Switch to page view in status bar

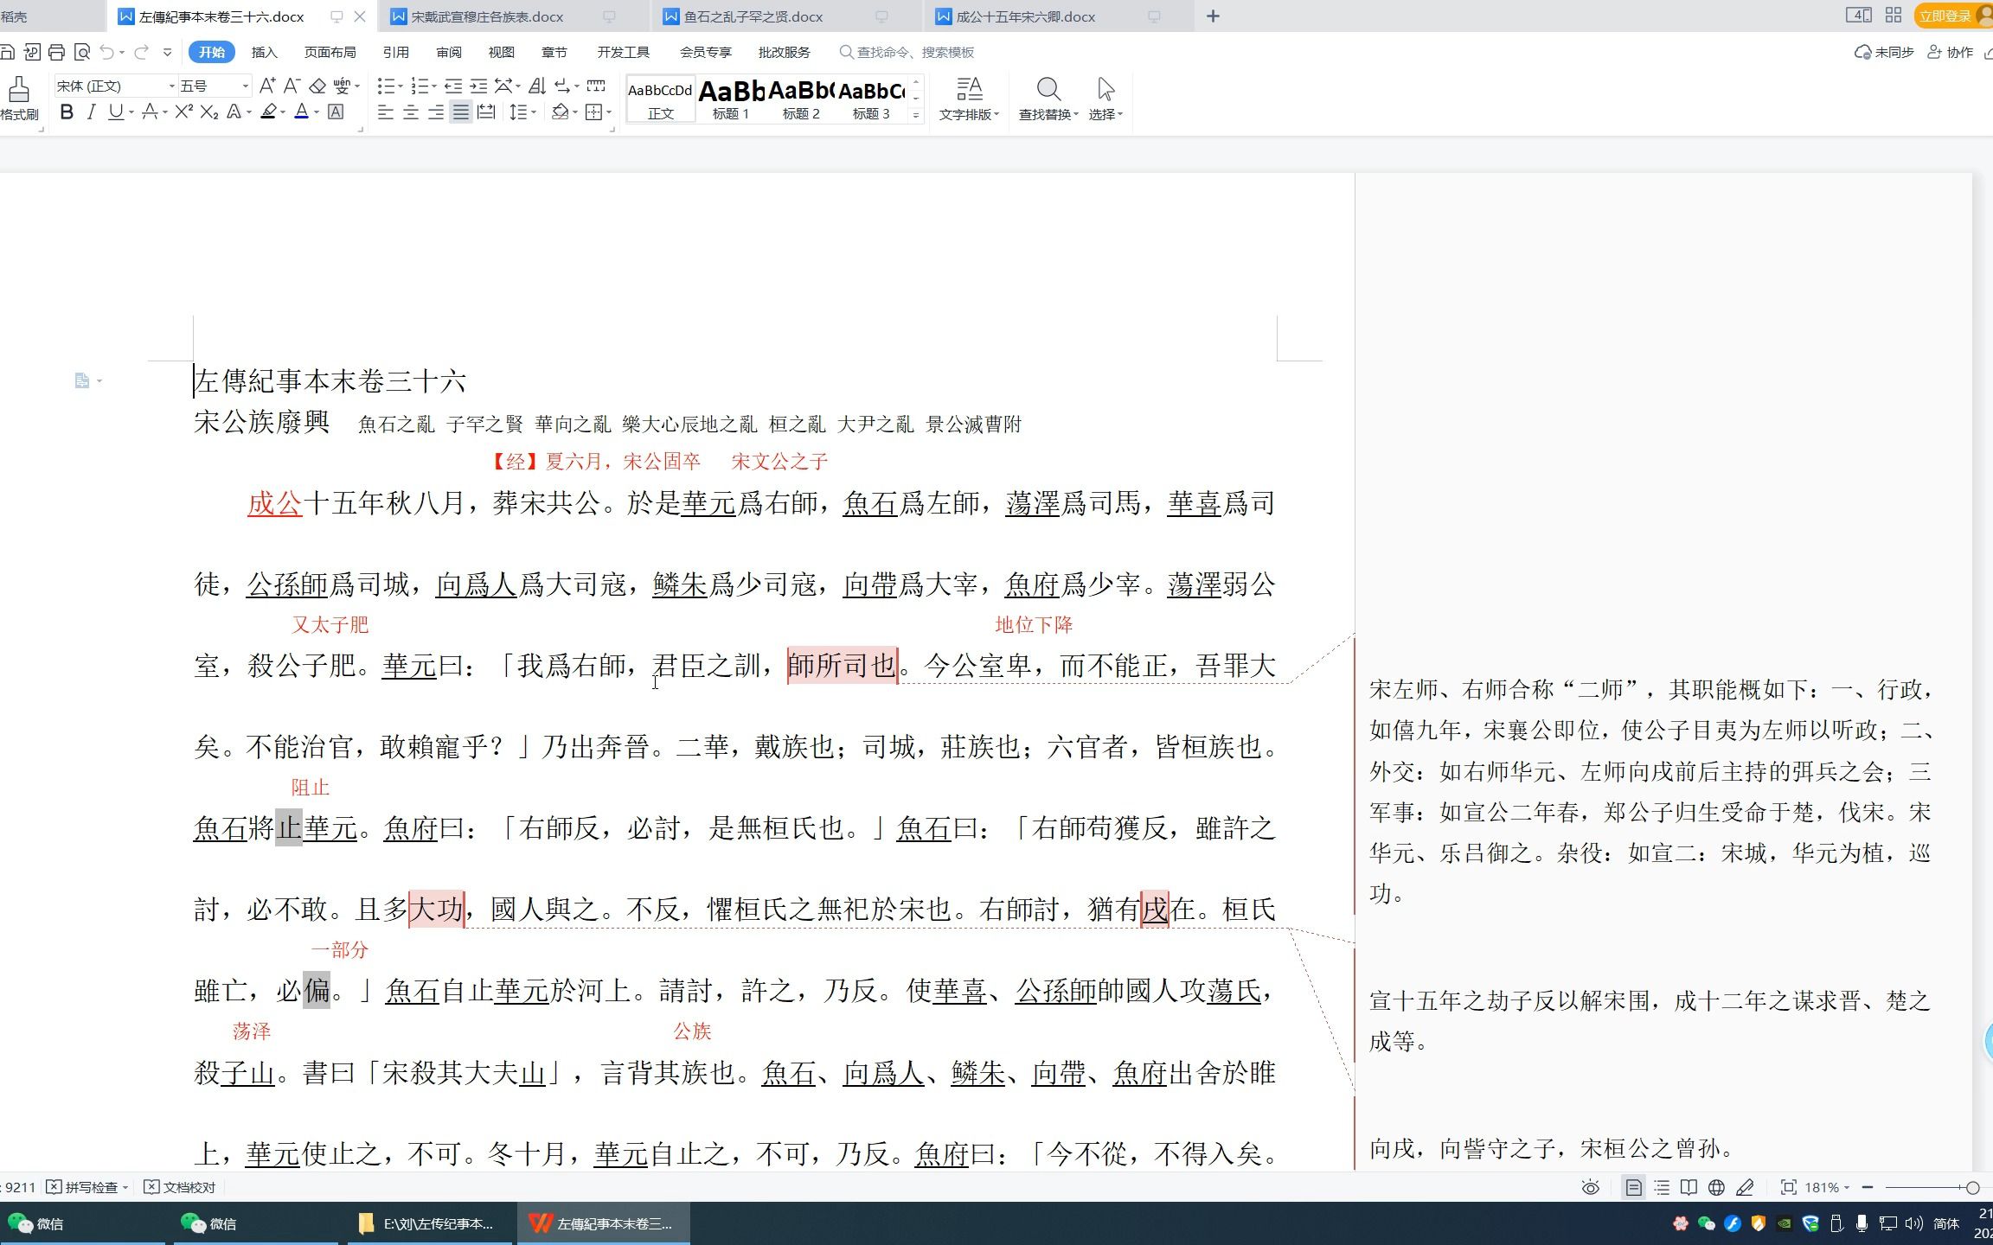click(1633, 1187)
